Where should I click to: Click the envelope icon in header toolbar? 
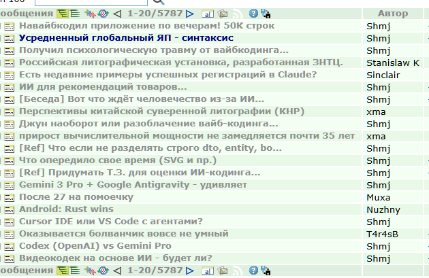click(x=223, y=13)
